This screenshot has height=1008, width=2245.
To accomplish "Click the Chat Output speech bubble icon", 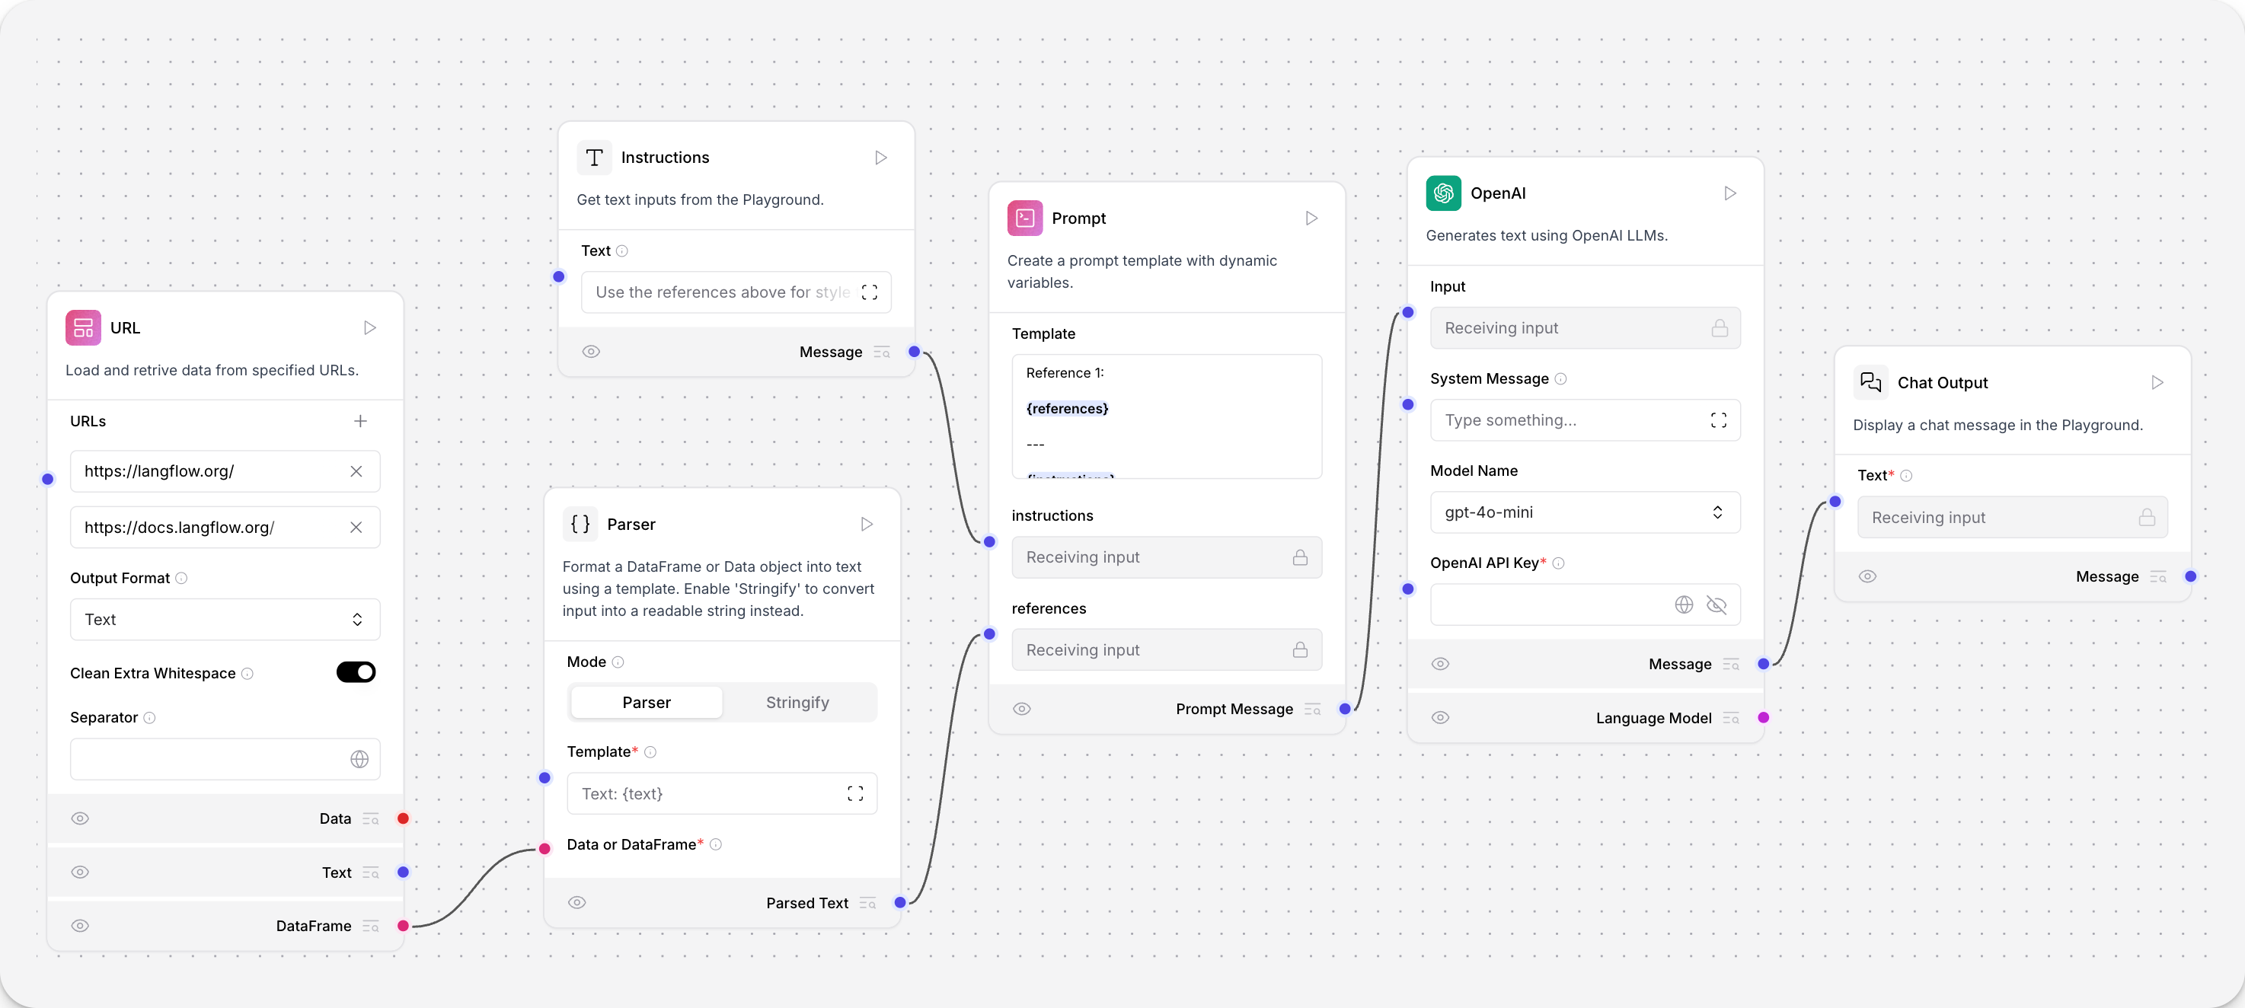I will click(1870, 381).
